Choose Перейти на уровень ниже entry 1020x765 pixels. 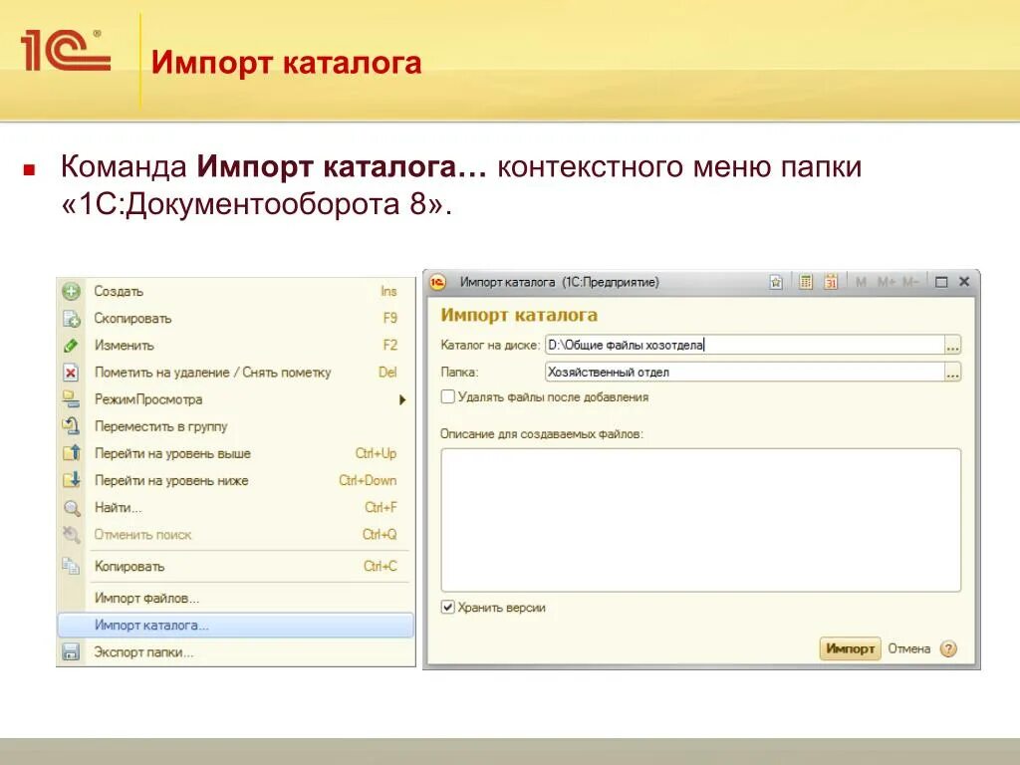coord(236,480)
